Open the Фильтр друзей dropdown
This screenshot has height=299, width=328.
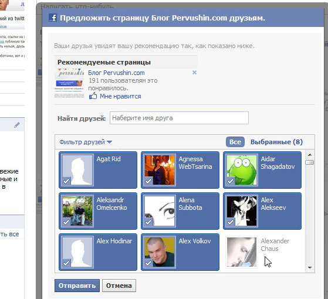[x=86, y=142]
